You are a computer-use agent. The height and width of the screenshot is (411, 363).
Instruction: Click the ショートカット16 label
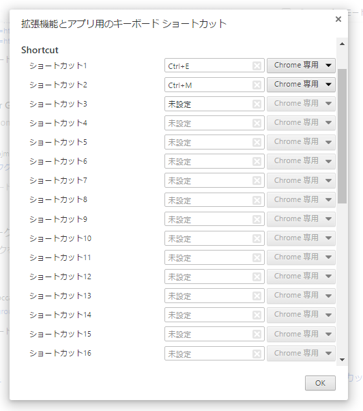point(60,353)
